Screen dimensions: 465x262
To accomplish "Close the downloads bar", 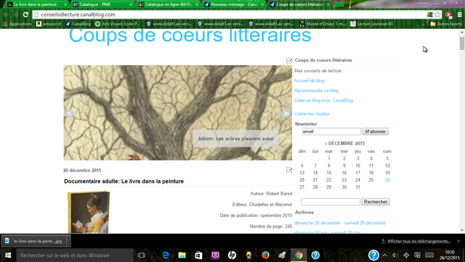I will (x=459, y=241).
